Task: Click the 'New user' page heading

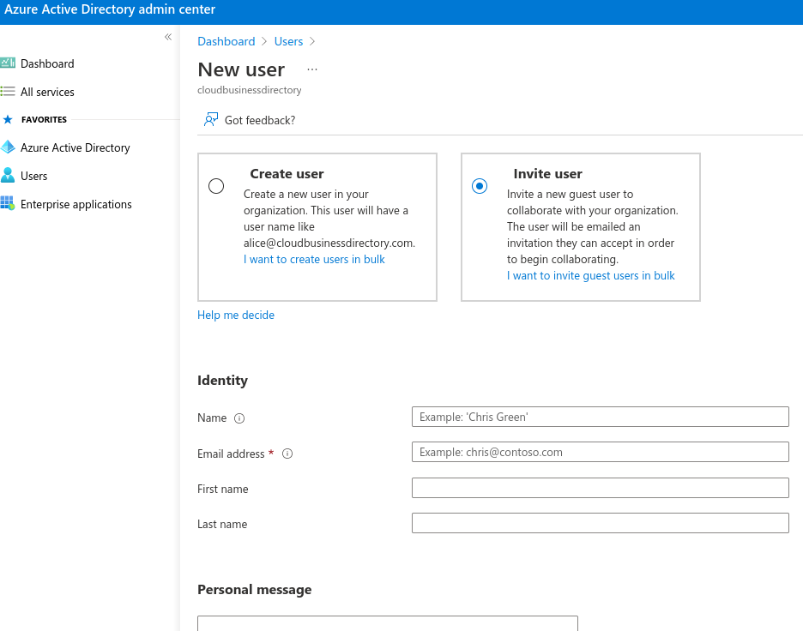Action: click(x=241, y=69)
